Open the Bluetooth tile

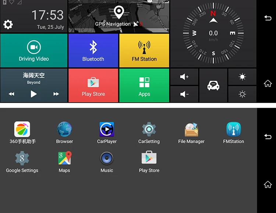93,50
